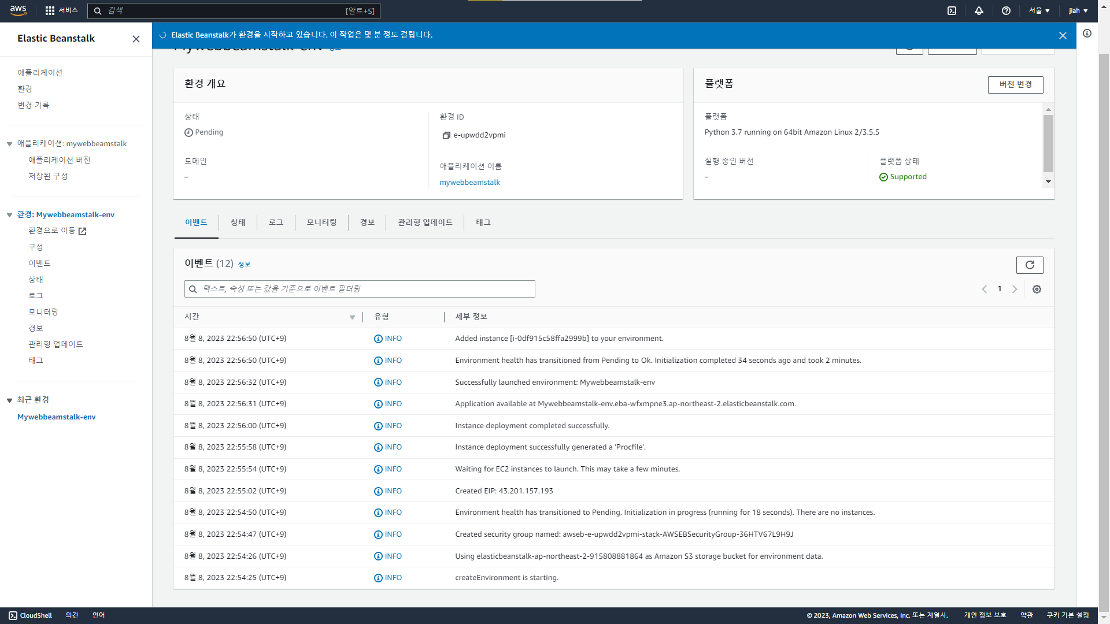This screenshot has height=624, width=1110.
Task: Open recent environment Mywebbeamstalk-env link
Action: coord(57,417)
